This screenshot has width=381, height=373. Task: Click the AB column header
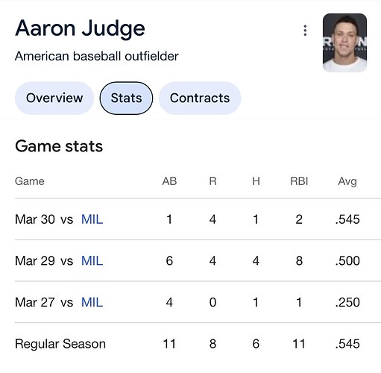(169, 181)
